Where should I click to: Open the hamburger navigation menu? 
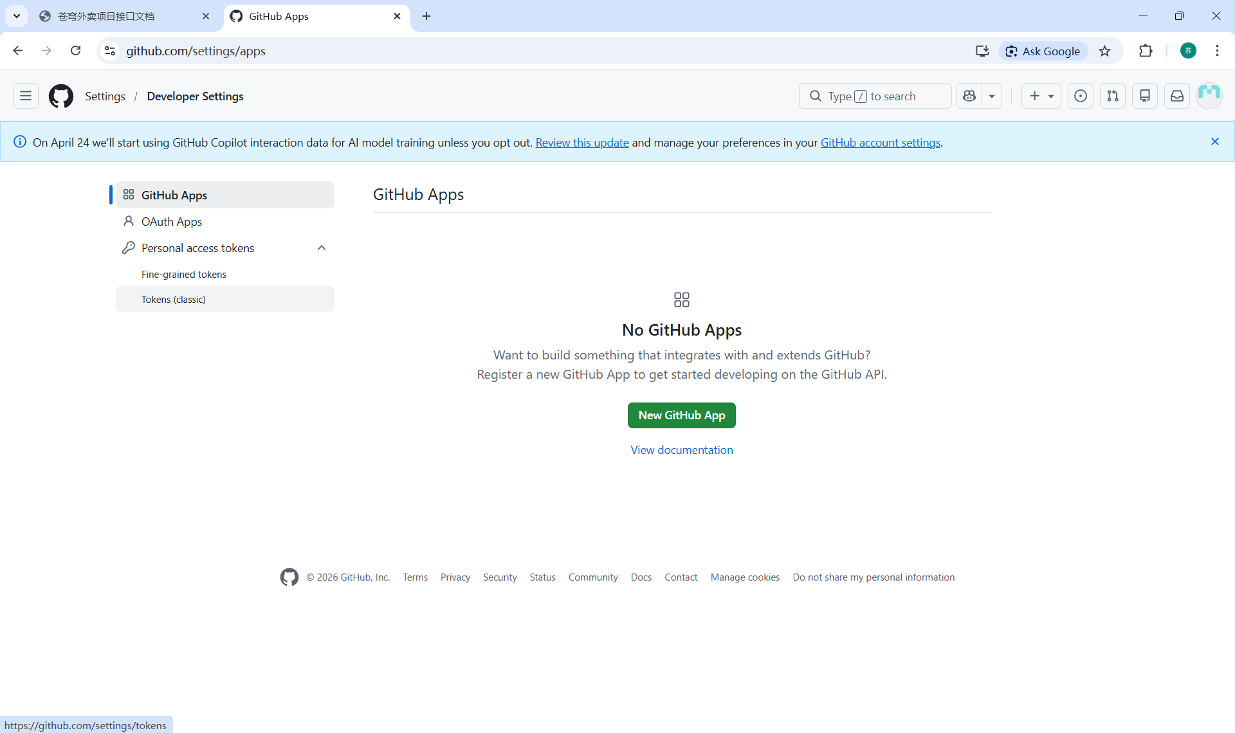tap(26, 96)
